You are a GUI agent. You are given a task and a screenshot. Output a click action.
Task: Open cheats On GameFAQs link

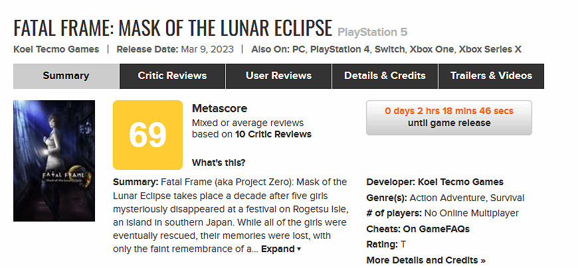[x=437, y=229]
